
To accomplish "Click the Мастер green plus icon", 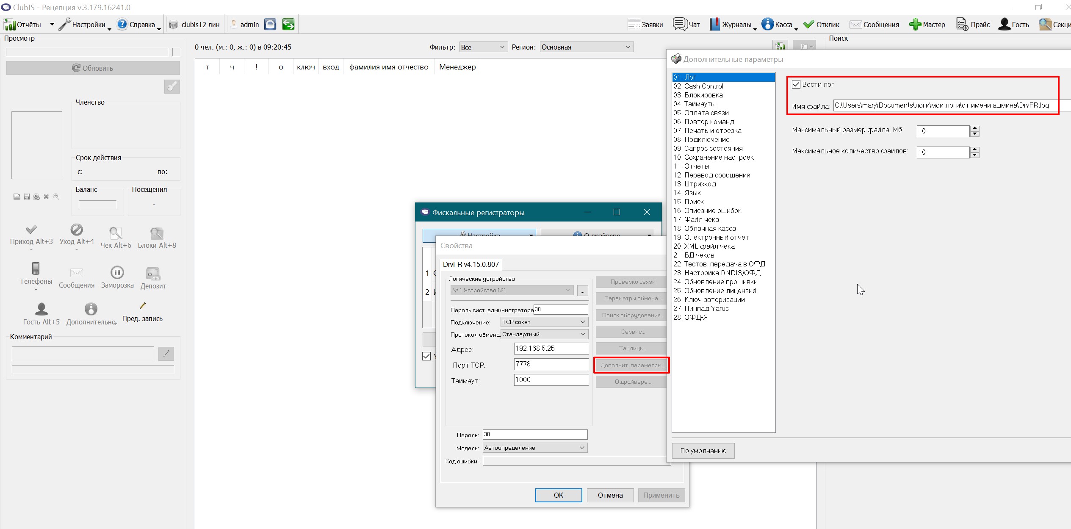I will 915,24.
